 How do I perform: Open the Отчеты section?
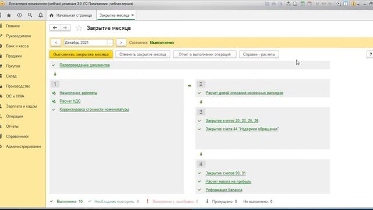coord(12,126)
